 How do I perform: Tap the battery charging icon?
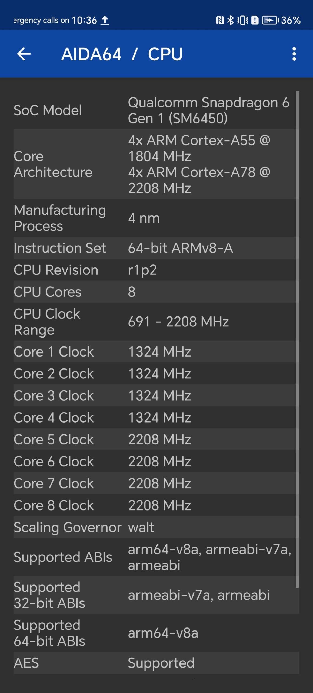(x=270, y=20)
